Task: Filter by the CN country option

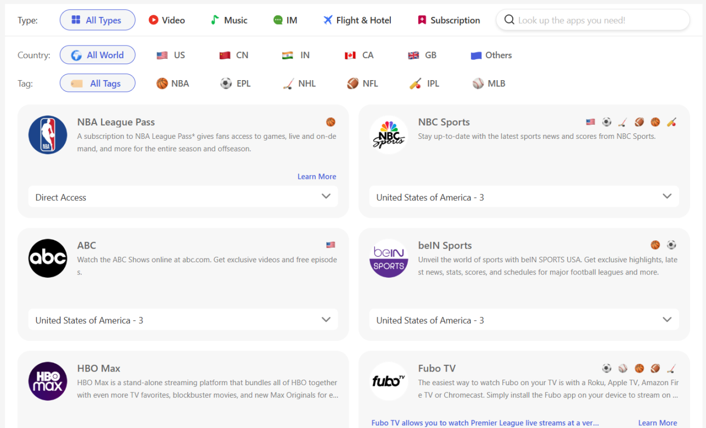Action: point(234,55)
